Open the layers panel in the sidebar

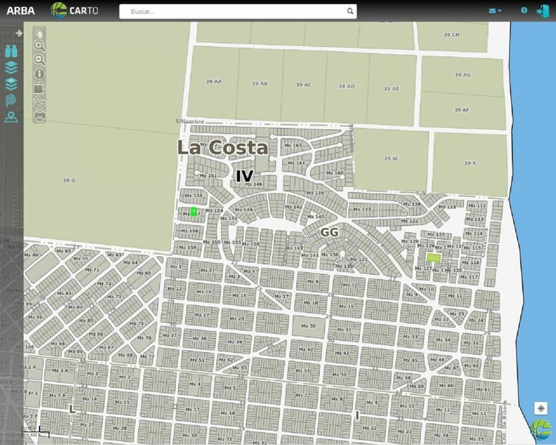pos(11,67)
